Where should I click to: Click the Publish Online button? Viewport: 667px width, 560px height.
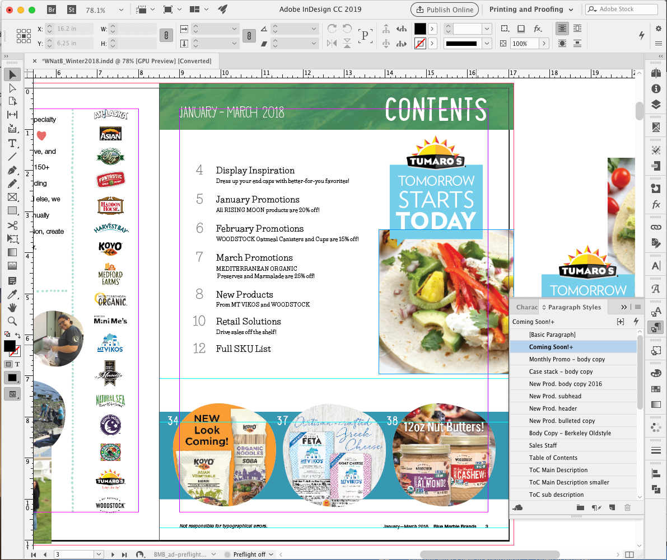point(445,10)
